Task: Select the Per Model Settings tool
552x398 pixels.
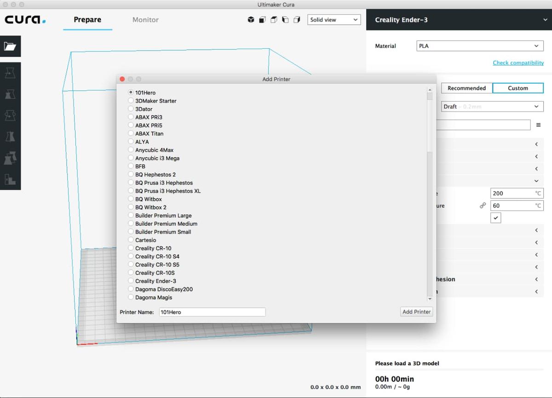Action: pyautogui.click(x=10, y=158)
